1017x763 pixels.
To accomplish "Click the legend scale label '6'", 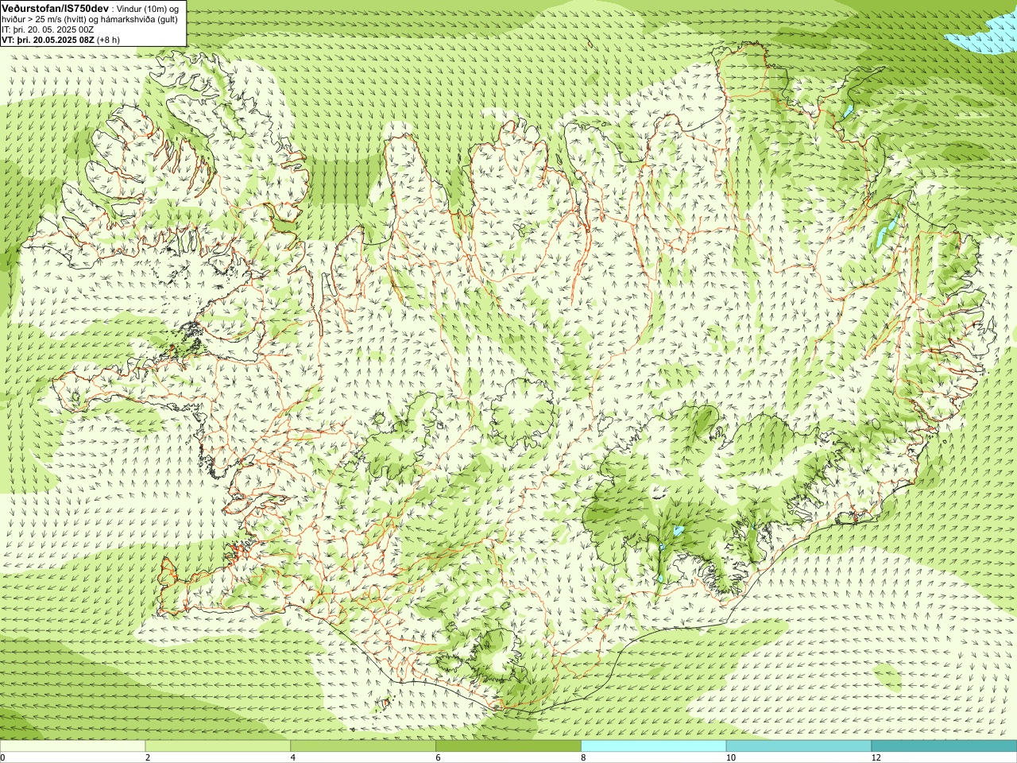I will pyautogui.click(x=439, y=758).
